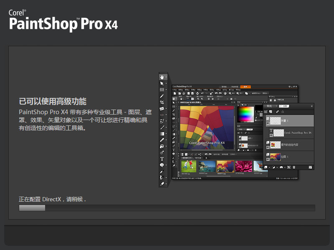Select the large Text tool (T icon)

pyautogui.click(x=162, y=159)
